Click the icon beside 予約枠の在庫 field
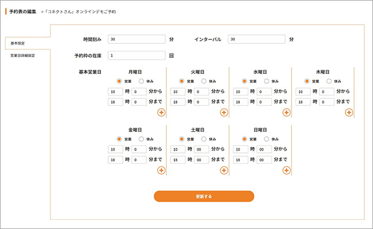This screenshot has height=229, width=373. coord(172,56)
